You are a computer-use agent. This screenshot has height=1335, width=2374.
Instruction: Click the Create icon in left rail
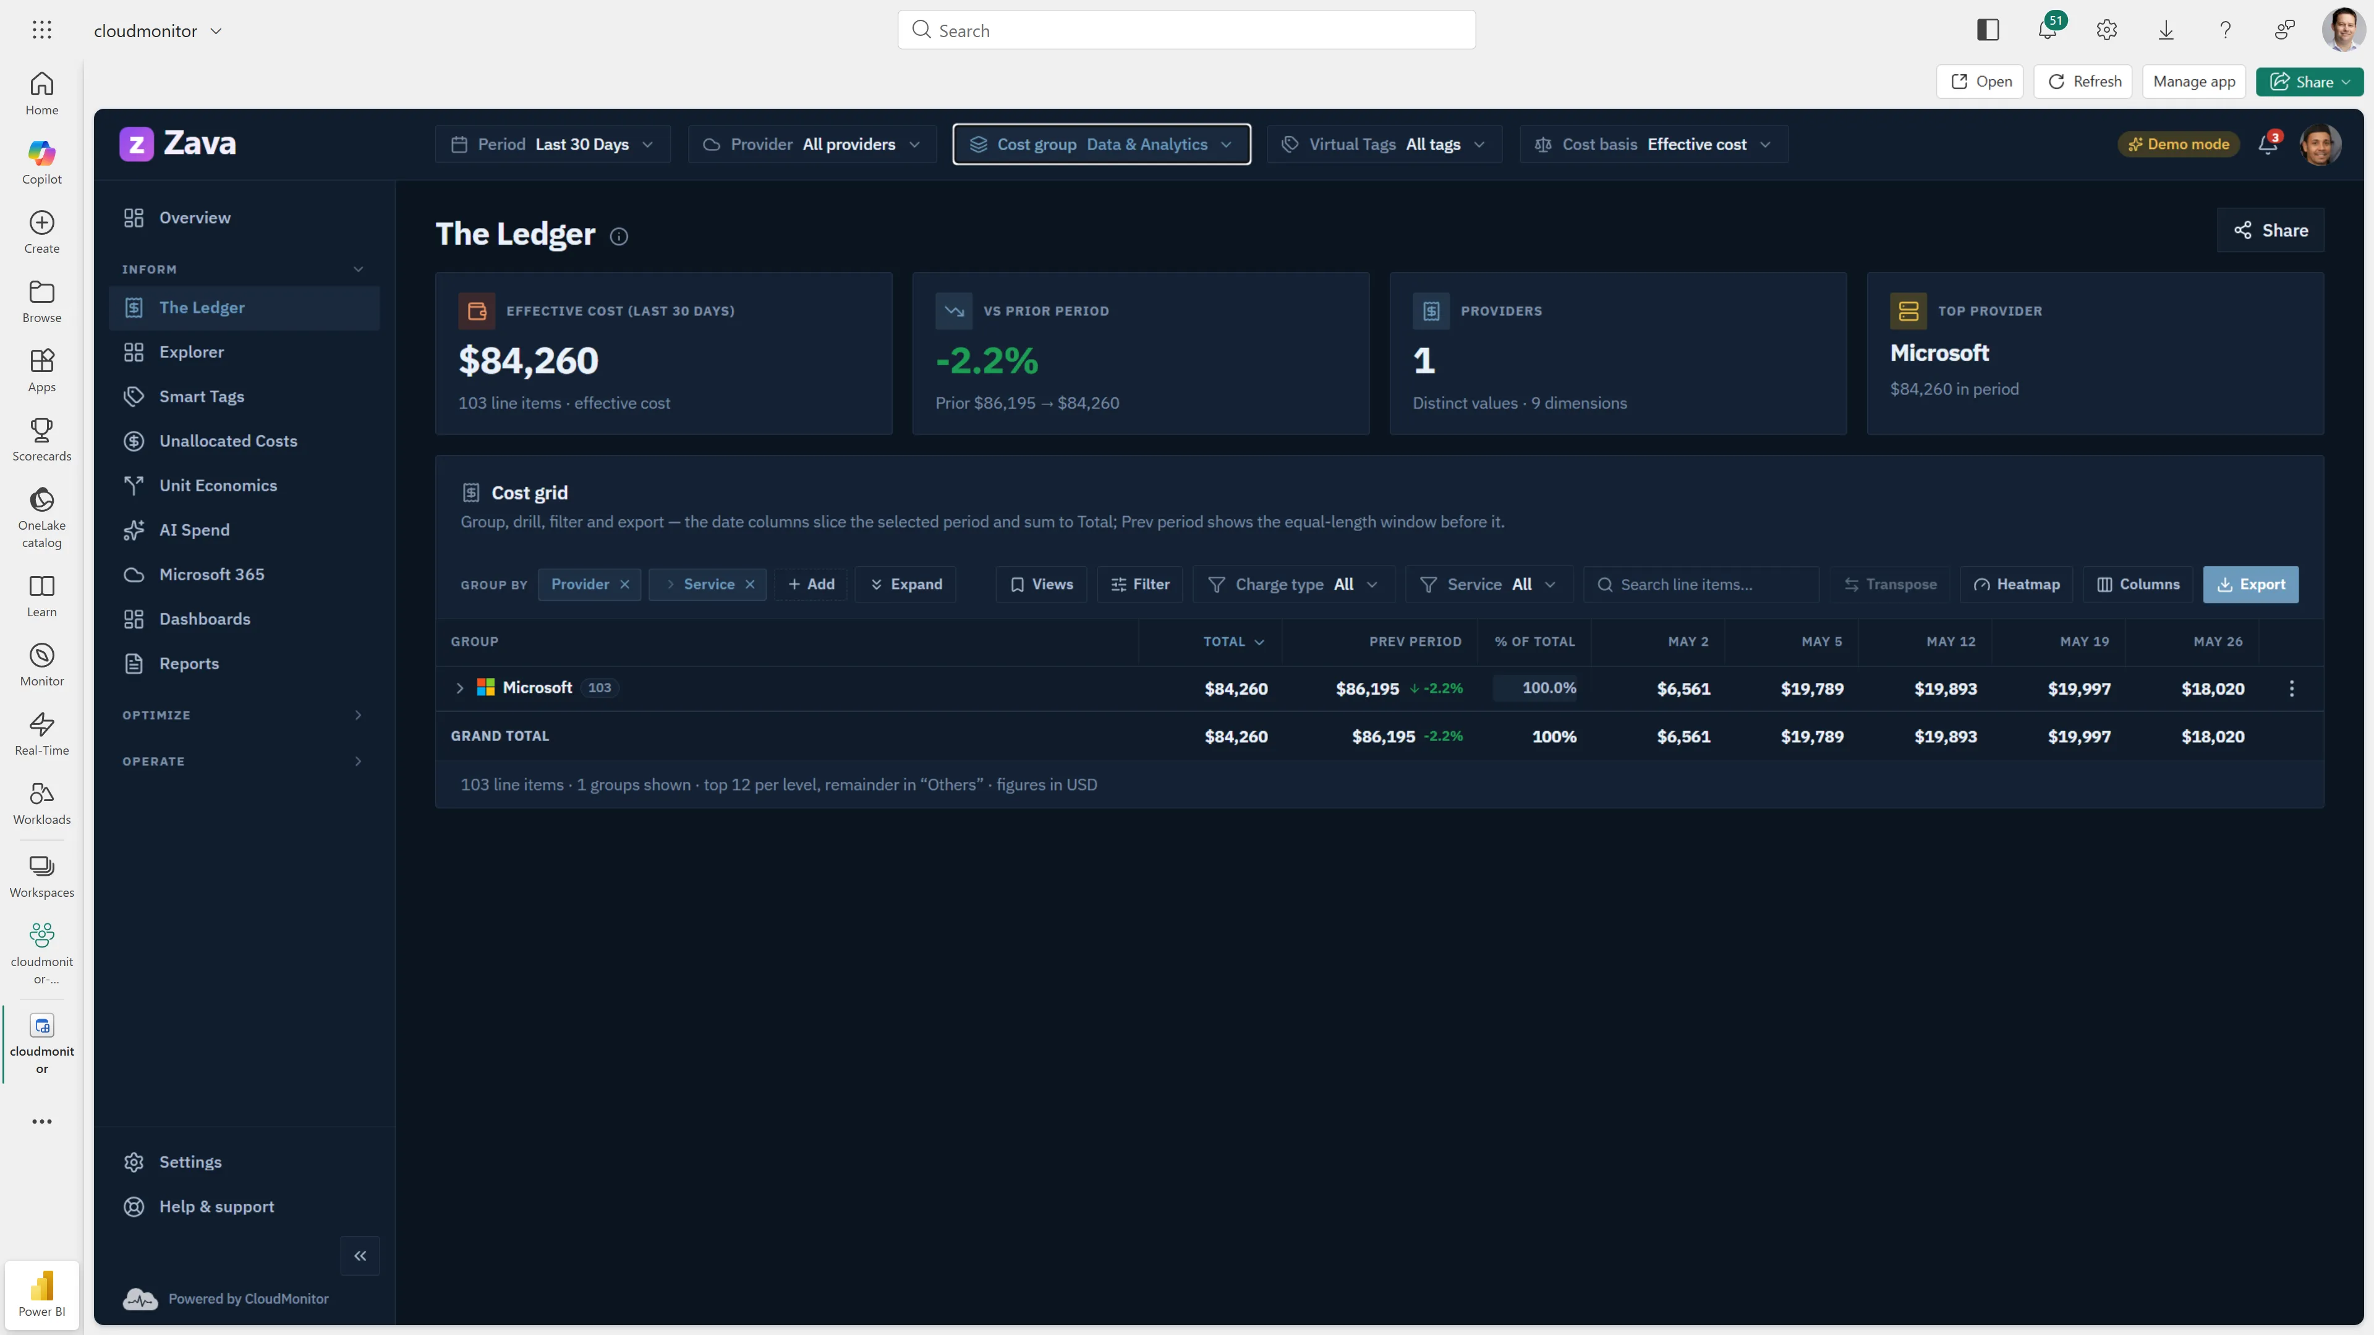[41, 232]
